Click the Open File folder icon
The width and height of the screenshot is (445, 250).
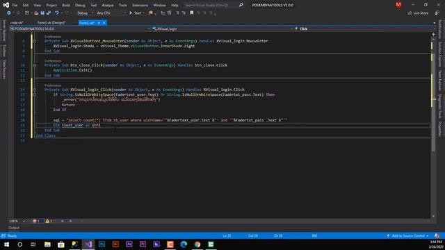tap(36, 13)
